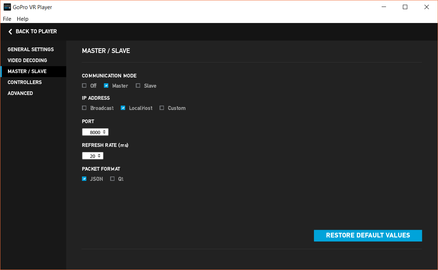Click inside the Refresh Rate value field
The width and height of the screenshot is (438, 270).
pos(90,156)
